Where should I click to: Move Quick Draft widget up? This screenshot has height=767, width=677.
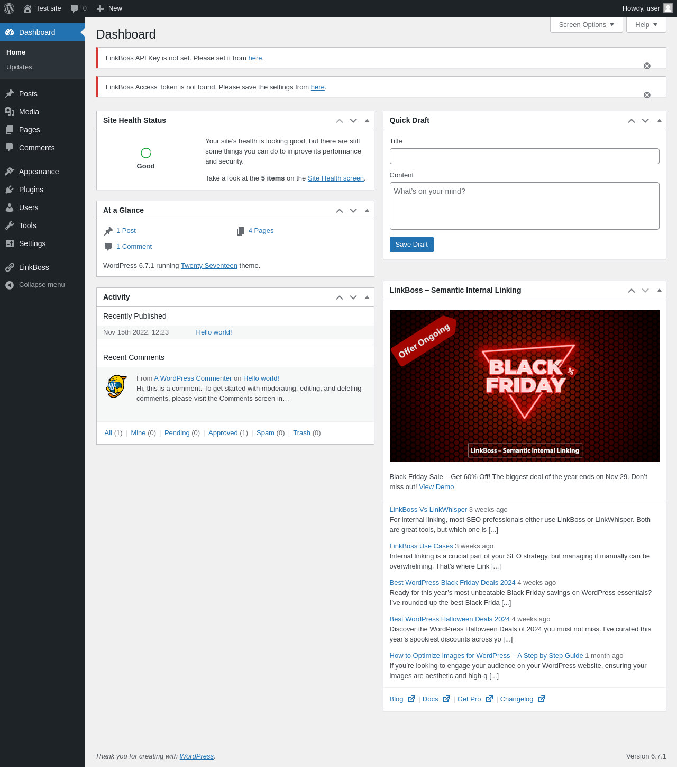coord(632,121)
